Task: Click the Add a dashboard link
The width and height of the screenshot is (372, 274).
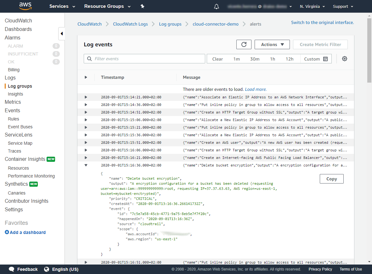Action: pyautogui.click(x=27, y=232)
